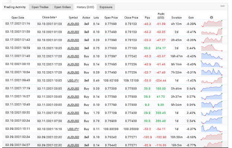The image size is (232, 148).
Task: Open AUDUSD link in the 386.40 profit row
Action: click(73, 121)
